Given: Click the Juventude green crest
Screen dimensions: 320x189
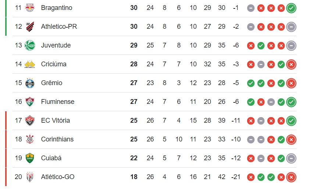Looking at the screenshot, I should 30,45.
